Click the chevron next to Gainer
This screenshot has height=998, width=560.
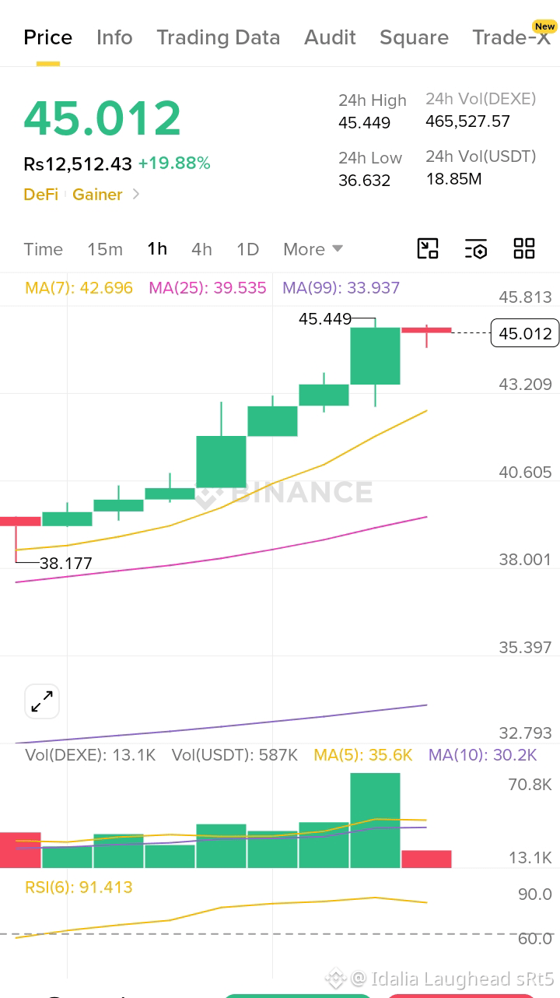pyautogui.click(x=136, y=194)
